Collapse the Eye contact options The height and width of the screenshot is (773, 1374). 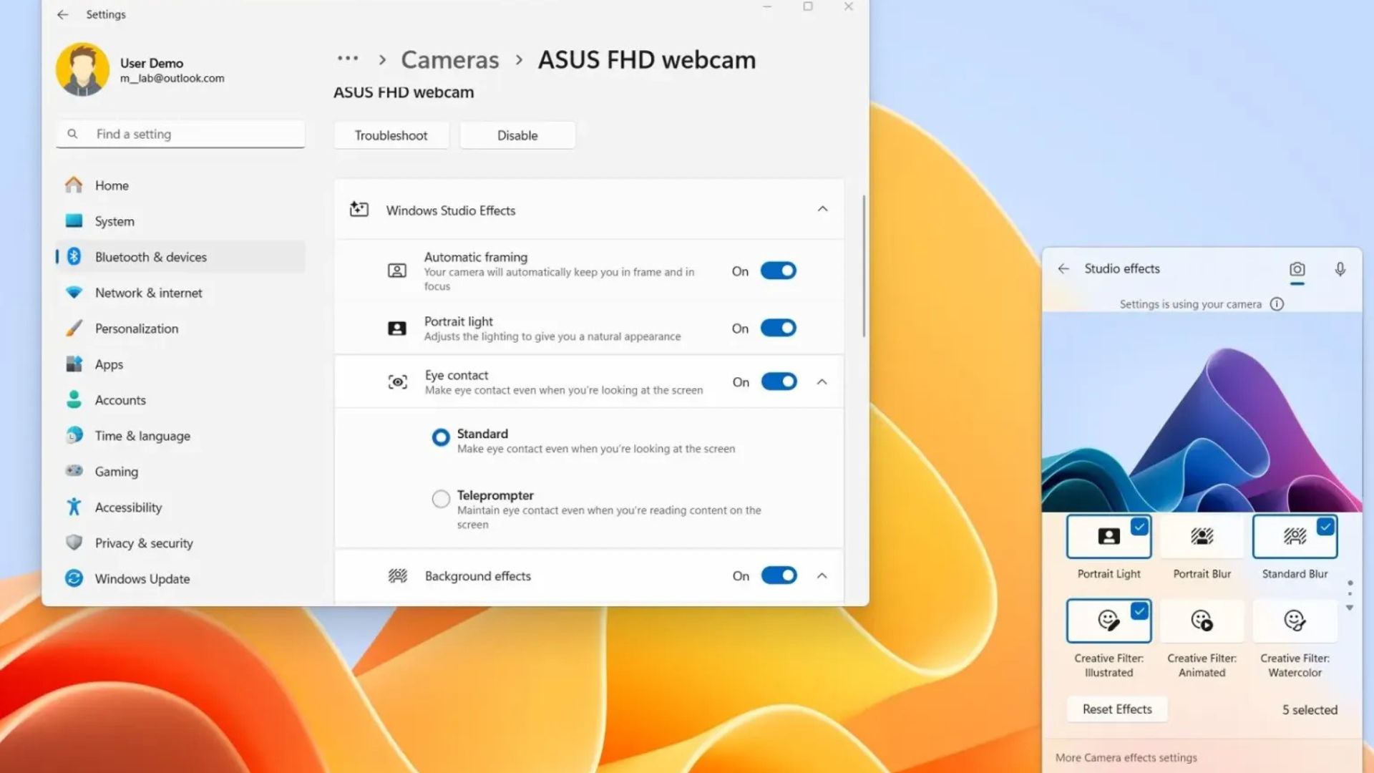[822, 381]
